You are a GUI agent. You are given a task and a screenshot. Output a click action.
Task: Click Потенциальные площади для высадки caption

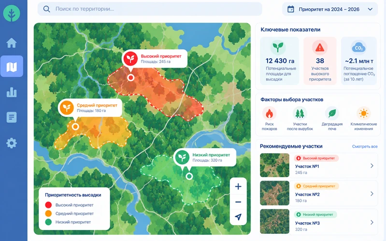pyautogui.click(x=281, y=74)
